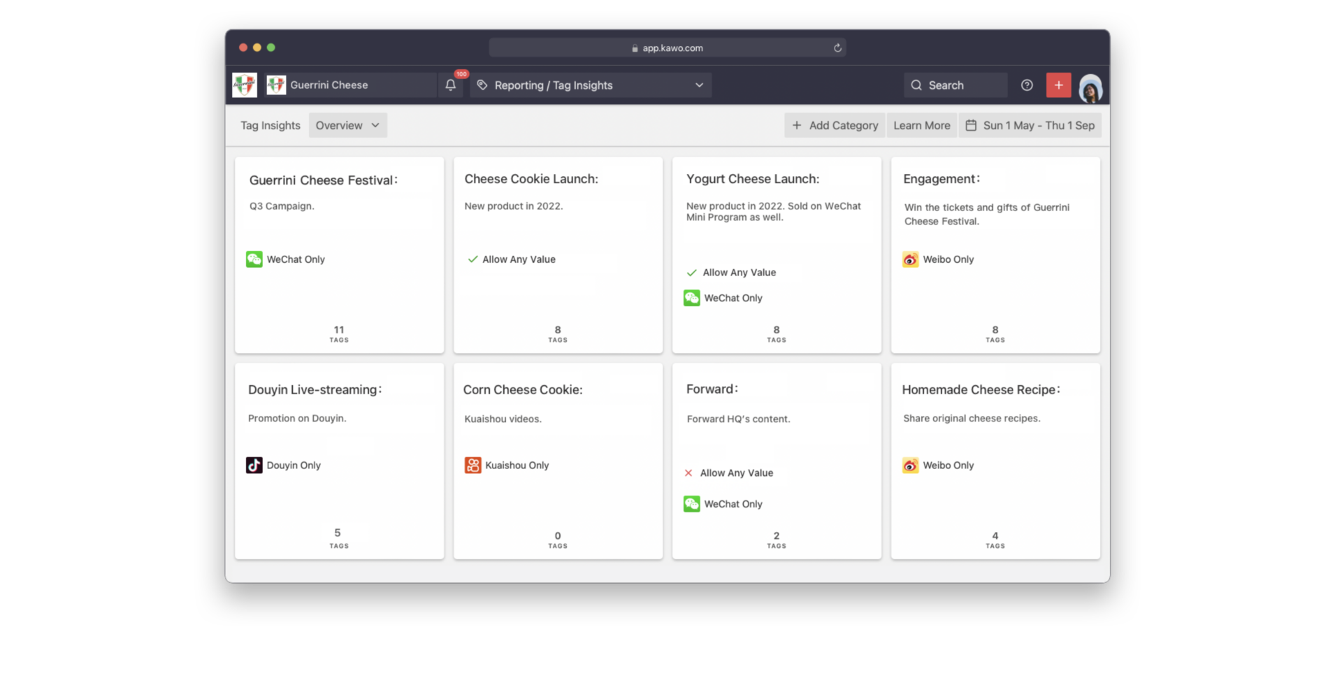
Task: Click the Kuaishou icon on Corn Cheese Cookie card
Action: [473, 466]
